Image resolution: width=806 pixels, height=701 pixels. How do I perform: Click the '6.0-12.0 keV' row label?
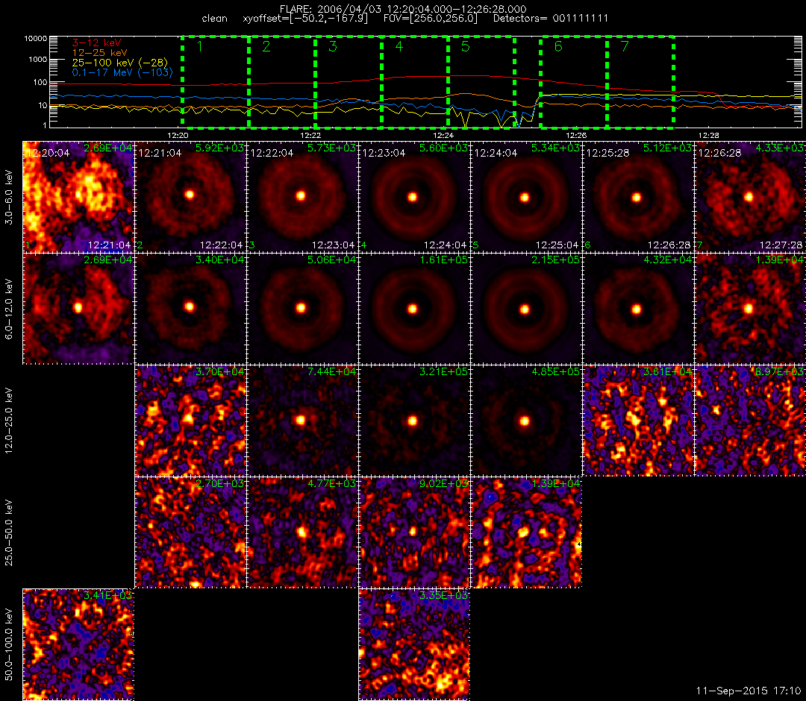9,309
